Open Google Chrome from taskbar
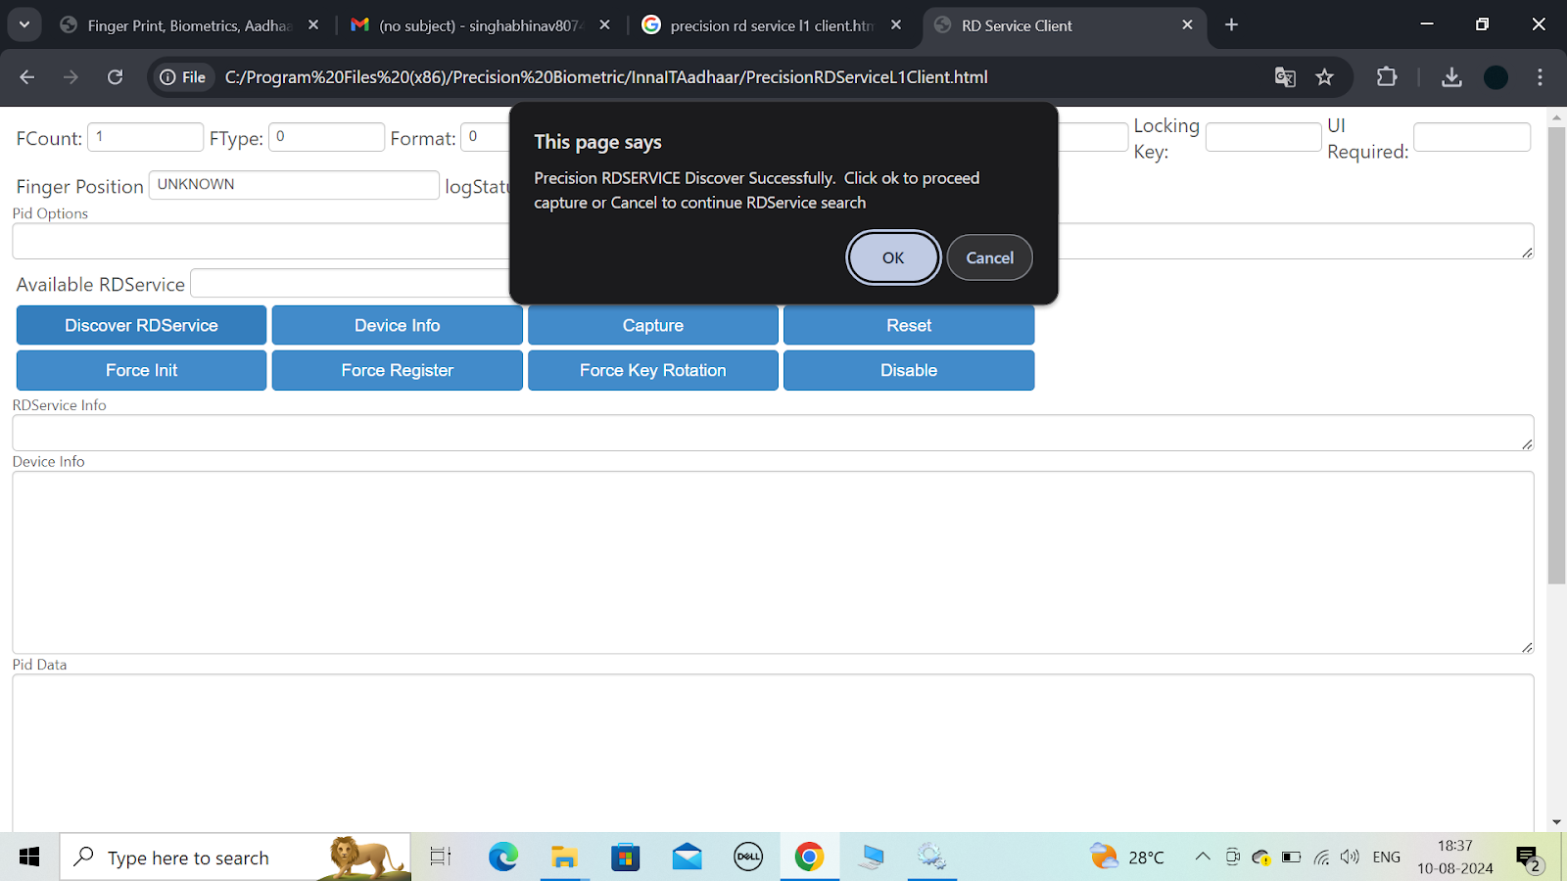The width and height of the screenshot is (1567, 881). [x=809, y=858]
